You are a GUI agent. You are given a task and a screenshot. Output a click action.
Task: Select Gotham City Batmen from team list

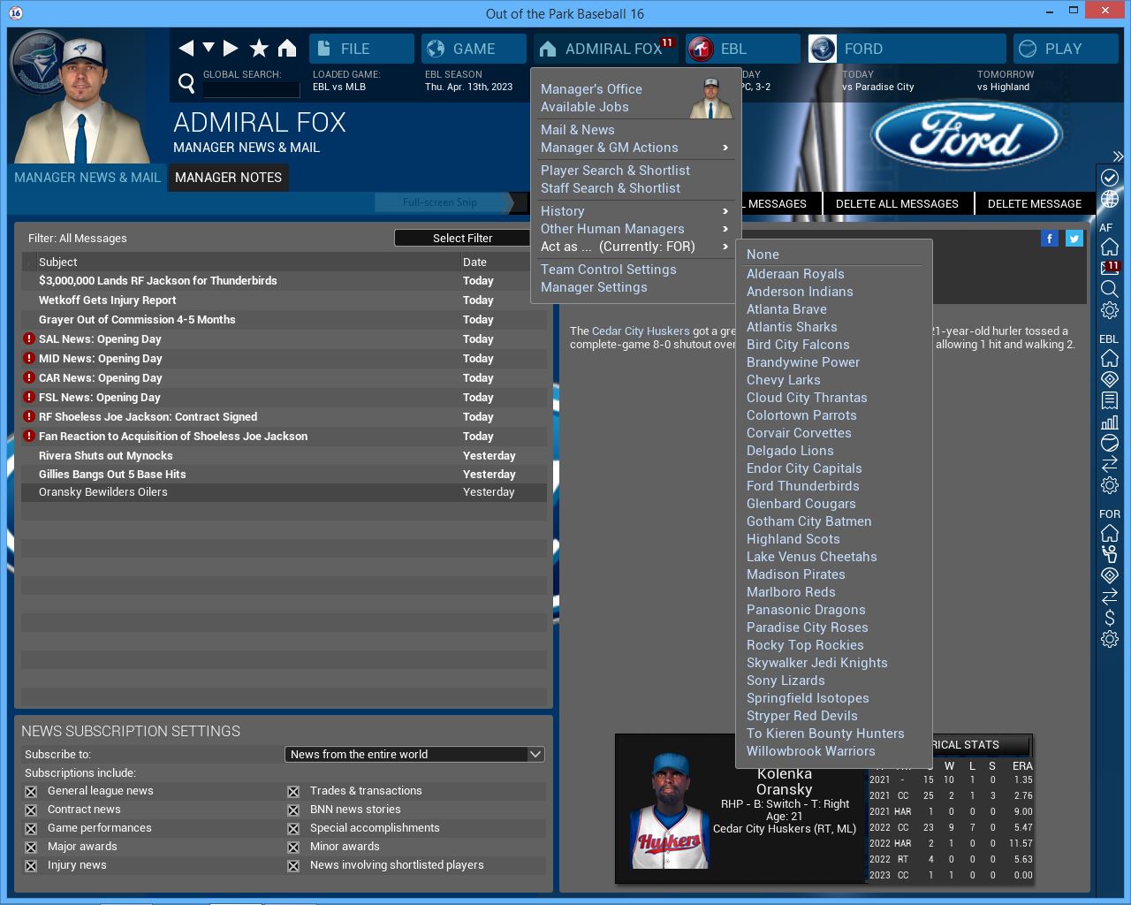(x=808, y=521)
